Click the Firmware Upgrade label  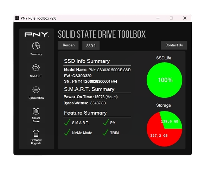36,142
